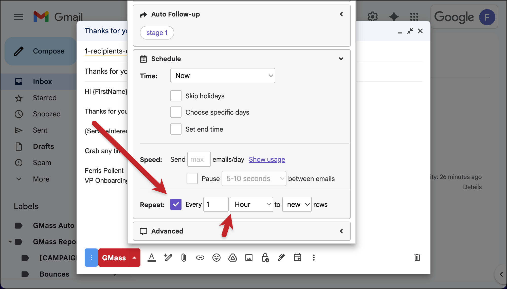Viewport: 507px width, 289px height.
Task: Enable Pause between emails
Action: (x=192, y=178)
